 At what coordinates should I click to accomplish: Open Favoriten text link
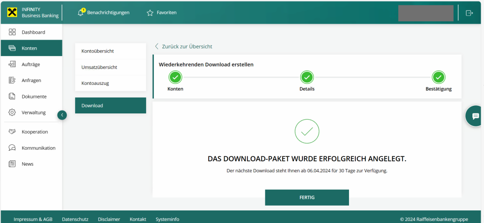tap(166, 13)
